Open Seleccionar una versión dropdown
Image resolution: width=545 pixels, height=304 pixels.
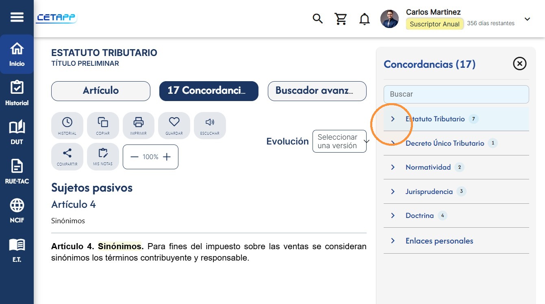tap(339, 141)
